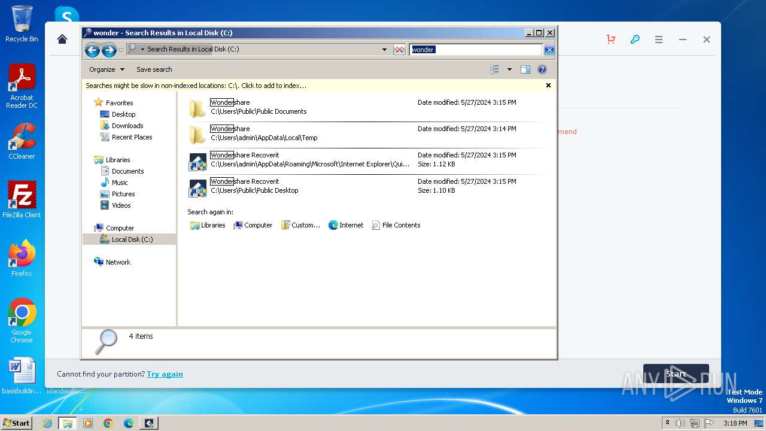
Task: Select Favorites in the navigation pane
Action: click(x=119, y=103)
